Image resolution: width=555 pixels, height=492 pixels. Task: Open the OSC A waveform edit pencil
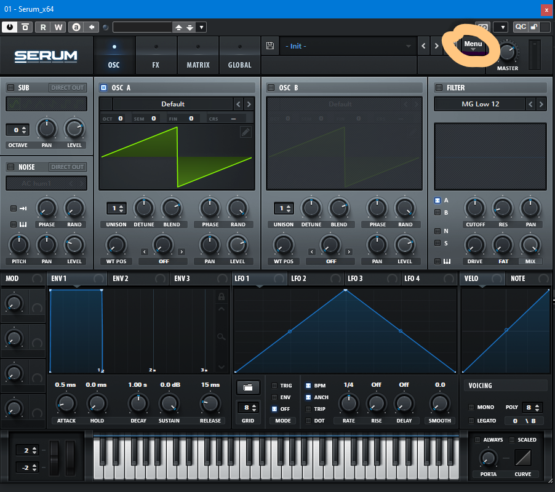(246, 132)
